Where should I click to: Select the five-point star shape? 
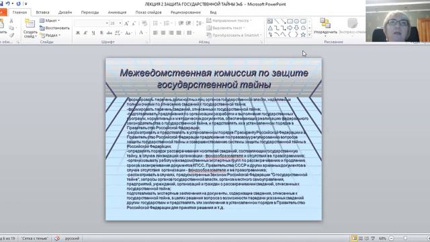coord(303,34)
